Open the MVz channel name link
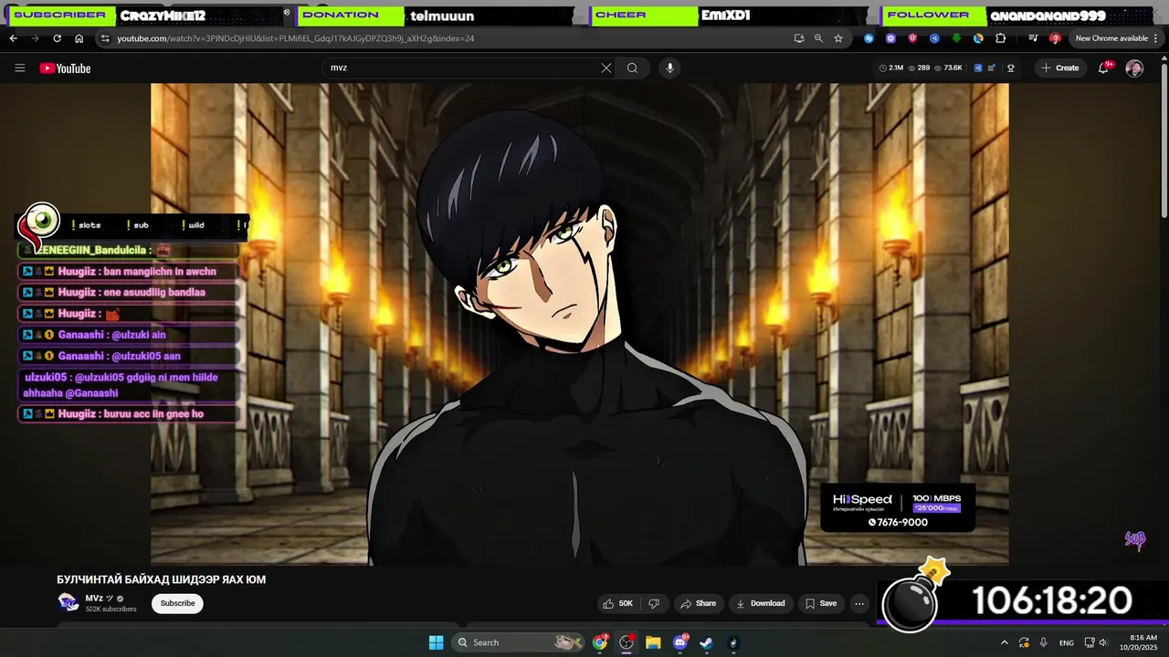The image size is (1169, 657). pos(94,599)
